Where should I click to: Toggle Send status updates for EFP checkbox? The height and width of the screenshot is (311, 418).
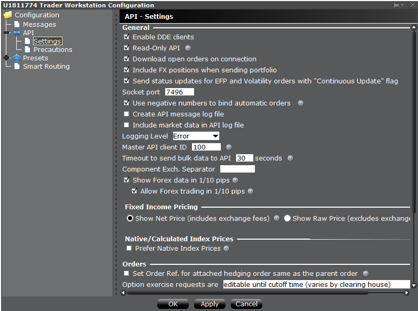126,81
